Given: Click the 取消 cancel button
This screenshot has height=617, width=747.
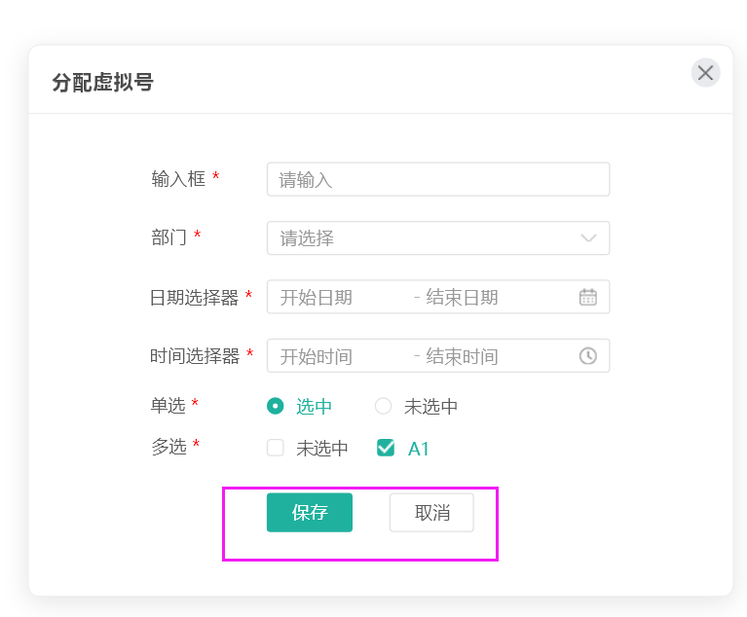Looking at the screenshot, I should click(x=431, y=513).
